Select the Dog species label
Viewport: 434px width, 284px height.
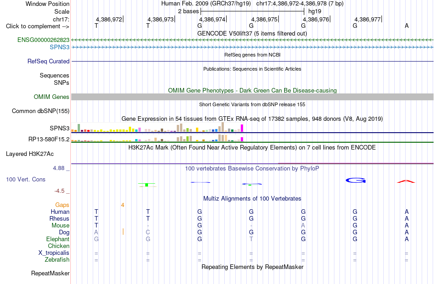pos(64,232)
